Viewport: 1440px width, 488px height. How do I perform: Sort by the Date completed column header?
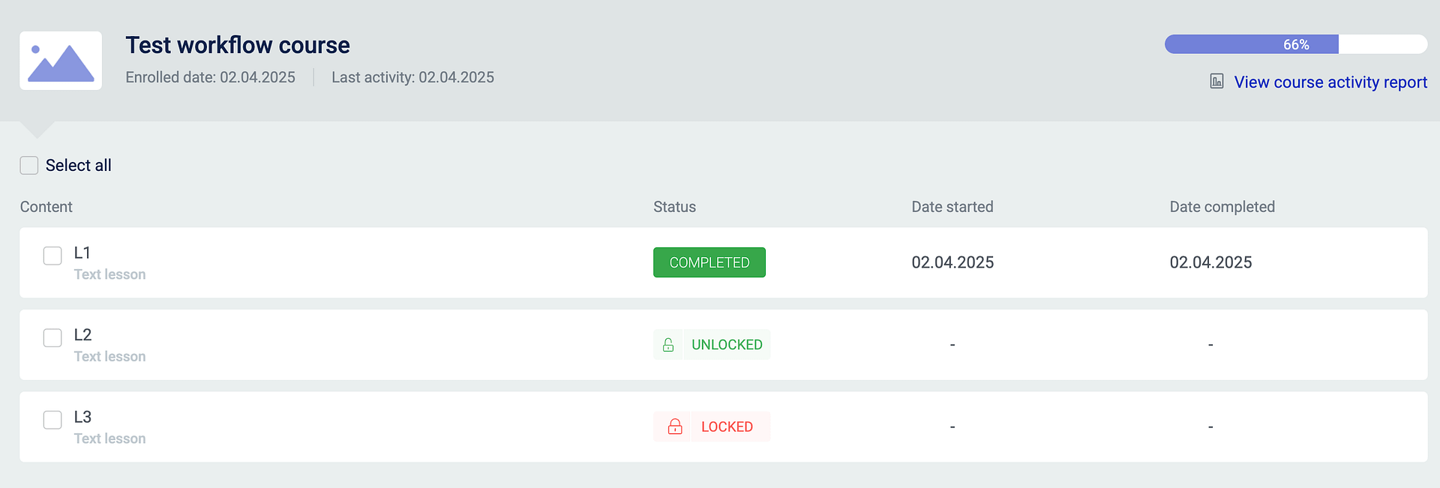[1222, 207]
